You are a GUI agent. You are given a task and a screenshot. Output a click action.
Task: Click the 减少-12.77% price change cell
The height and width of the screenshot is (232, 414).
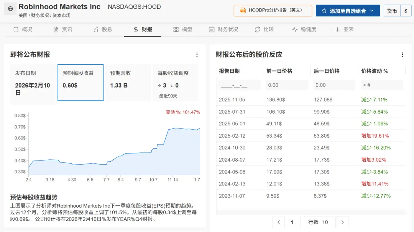376,196
